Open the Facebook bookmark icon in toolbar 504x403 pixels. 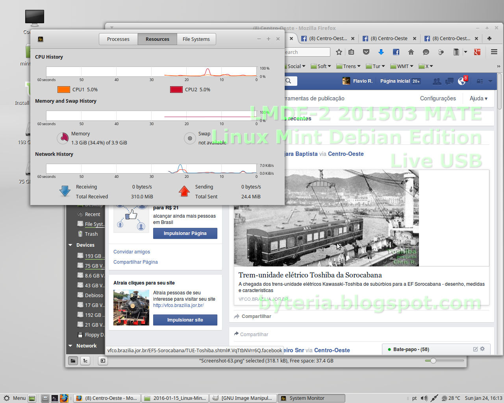pyautogui.click(x=396, y=52)
